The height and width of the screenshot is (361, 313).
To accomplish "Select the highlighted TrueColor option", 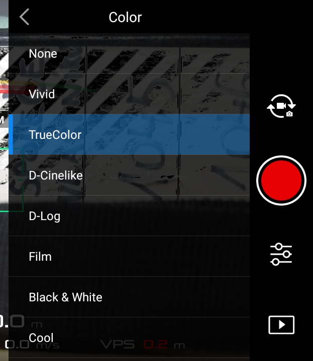I will [x=129, y=134].
